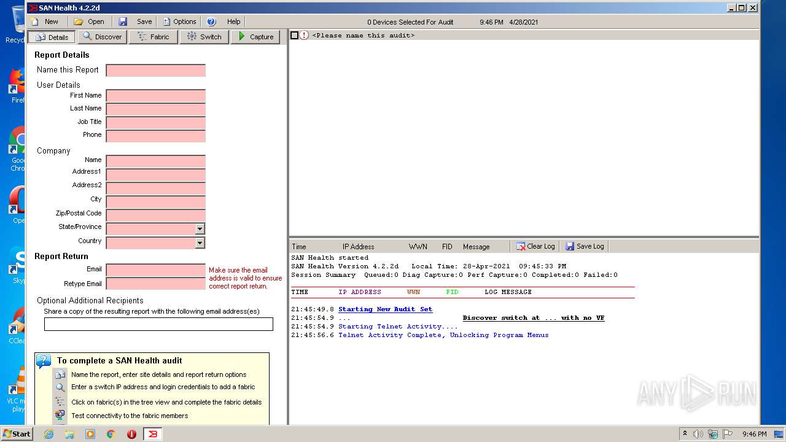786x442 pixels.
Task: Click 'Starting Telnet Activity....' log line
Action: [x=398, y=327]
